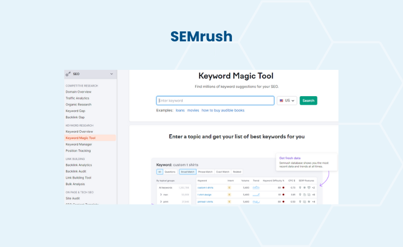Screen dimensions: 403x247
Task: Open Organic Research in sidebar
Action: tap(78, 104)
